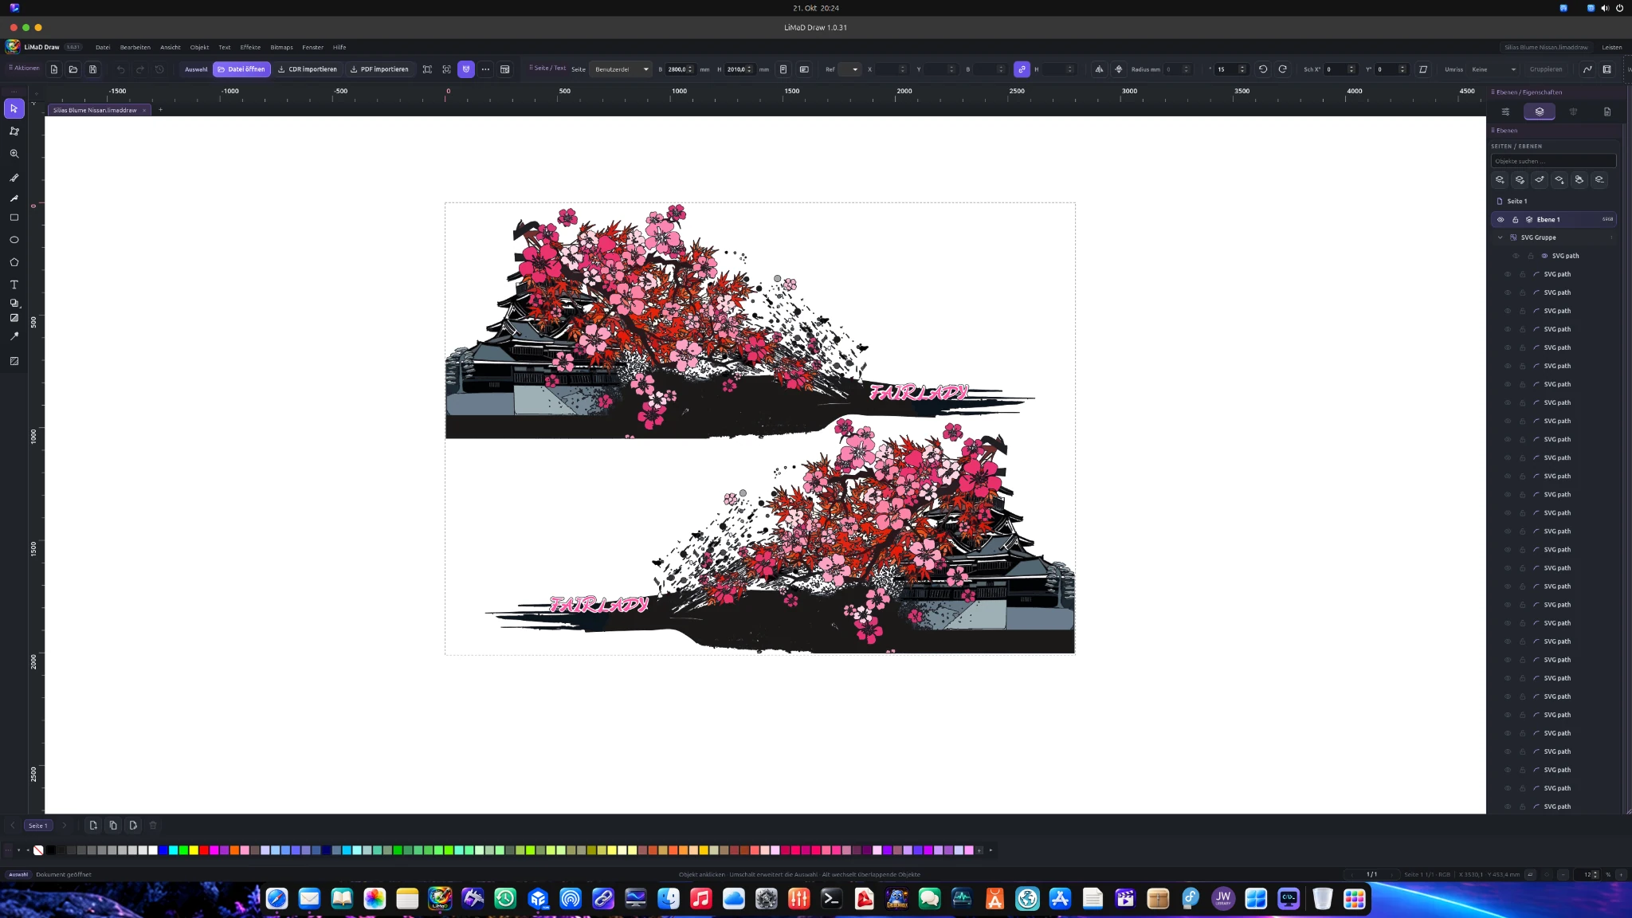Open the Umriss Keine dropdown
This screenshot has width=1632, height=918.
pos(1493,69)
